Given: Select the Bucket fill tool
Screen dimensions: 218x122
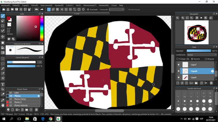Looking at the screenshot, I should coord(3,48).
